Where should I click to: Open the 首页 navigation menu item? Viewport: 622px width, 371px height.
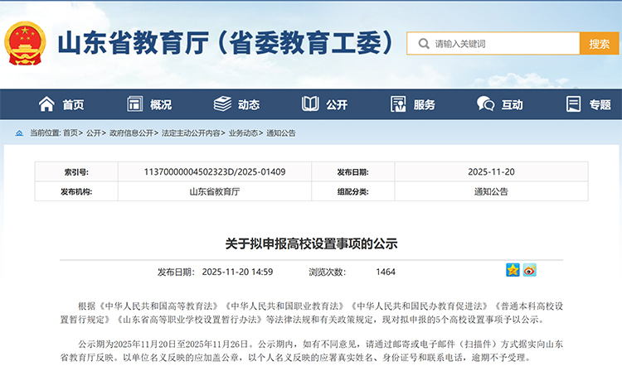[73, 105]
